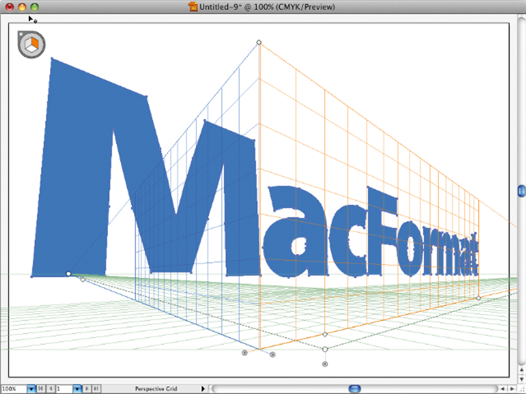The height and width of the screenshot is (394, 526).
Task: Open the zoom level dropdown
Action: click(x=31, y=389)
